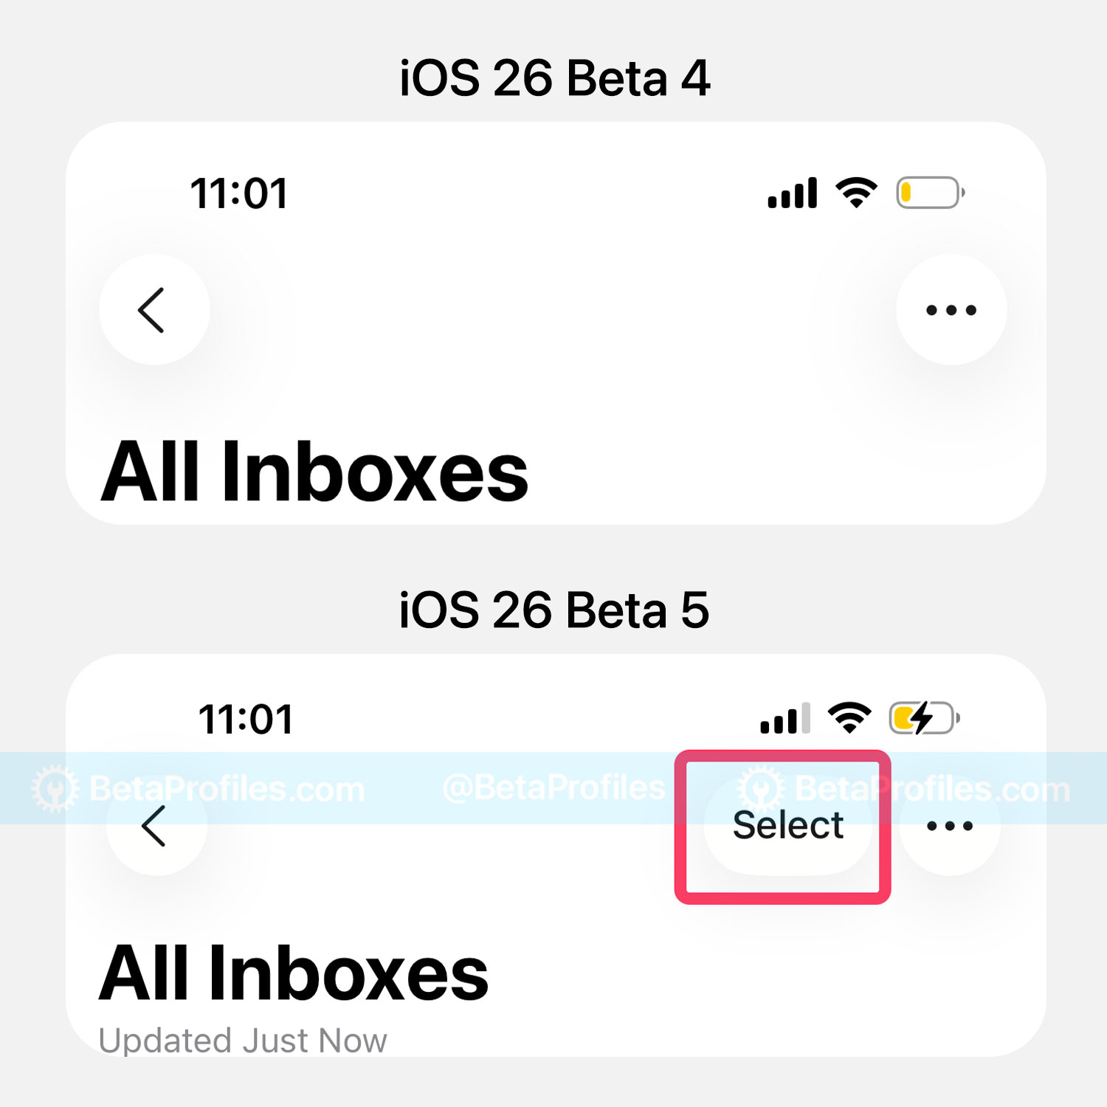Tap the cellular signal bars in Beta 4

[x=793, y=193]
